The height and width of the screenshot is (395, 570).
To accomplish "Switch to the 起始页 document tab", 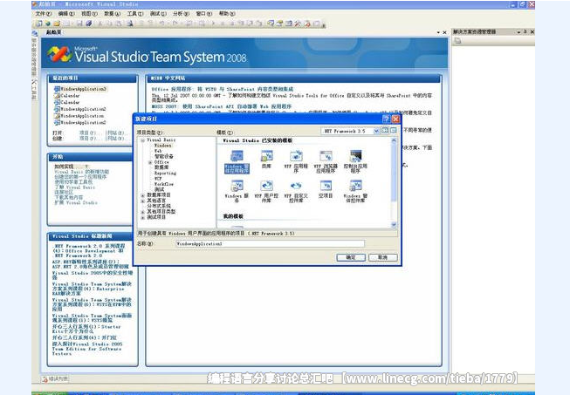I will [54, 32].
